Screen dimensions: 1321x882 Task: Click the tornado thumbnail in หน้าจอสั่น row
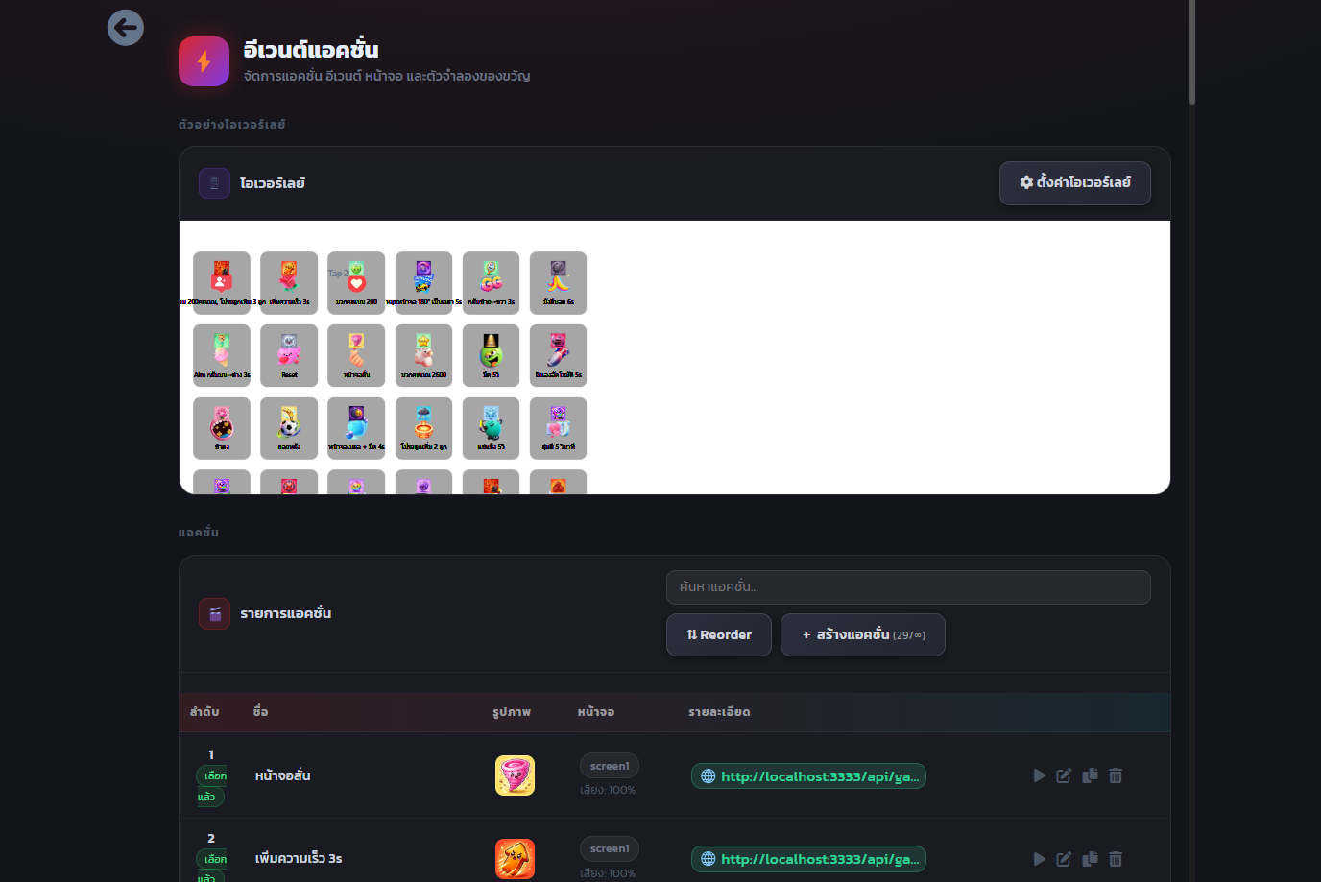click(515, 775)
